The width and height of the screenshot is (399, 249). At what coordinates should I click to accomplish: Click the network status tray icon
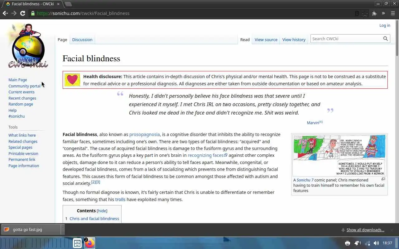(x=368, y=243)
